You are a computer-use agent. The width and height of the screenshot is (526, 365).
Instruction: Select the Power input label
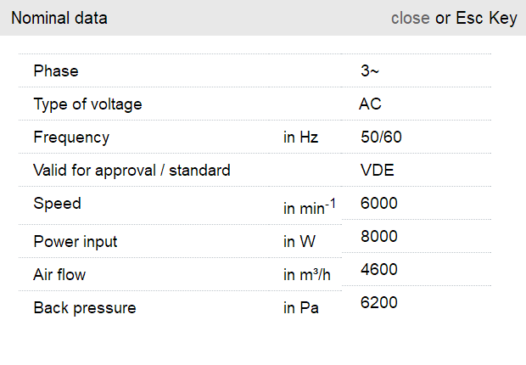coord(76,241)
